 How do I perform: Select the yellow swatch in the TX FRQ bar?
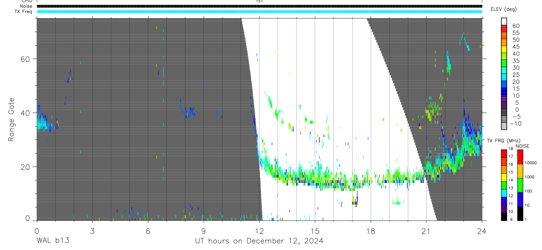coord(504,177)
